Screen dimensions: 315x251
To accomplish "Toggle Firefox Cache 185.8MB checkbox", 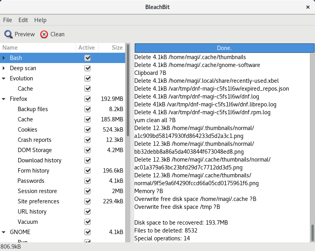I will click(x=87, y=119).
